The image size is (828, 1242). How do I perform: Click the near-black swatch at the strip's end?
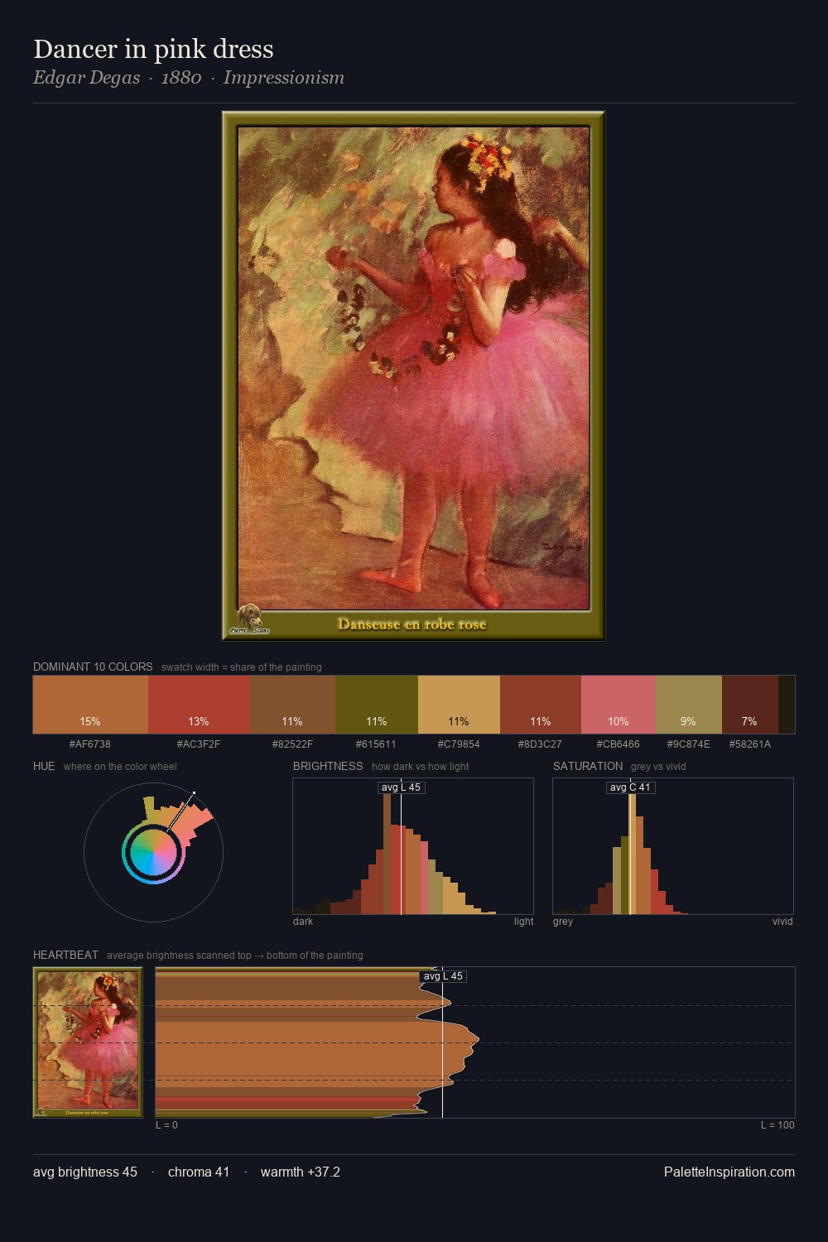pos(787,705)
